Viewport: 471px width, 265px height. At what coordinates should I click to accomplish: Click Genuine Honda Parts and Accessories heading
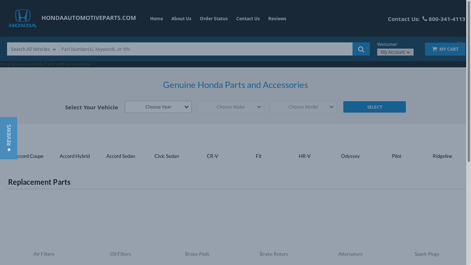click(235, 85)
